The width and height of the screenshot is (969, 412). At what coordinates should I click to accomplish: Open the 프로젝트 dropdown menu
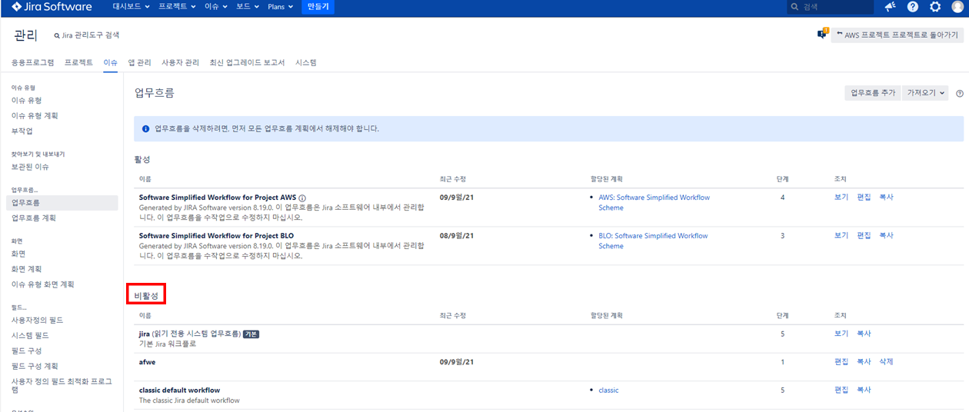pyautogui.click(x=178, y=7)
